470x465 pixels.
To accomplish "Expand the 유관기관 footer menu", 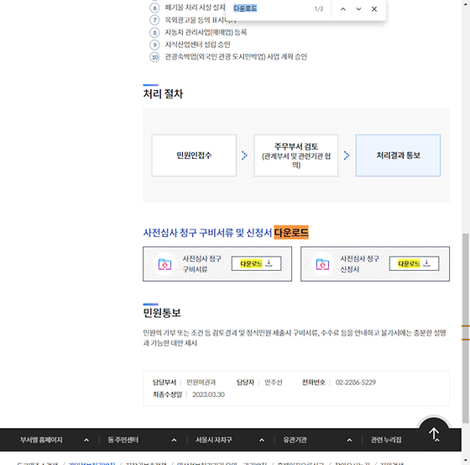I will tap(317, 440).
